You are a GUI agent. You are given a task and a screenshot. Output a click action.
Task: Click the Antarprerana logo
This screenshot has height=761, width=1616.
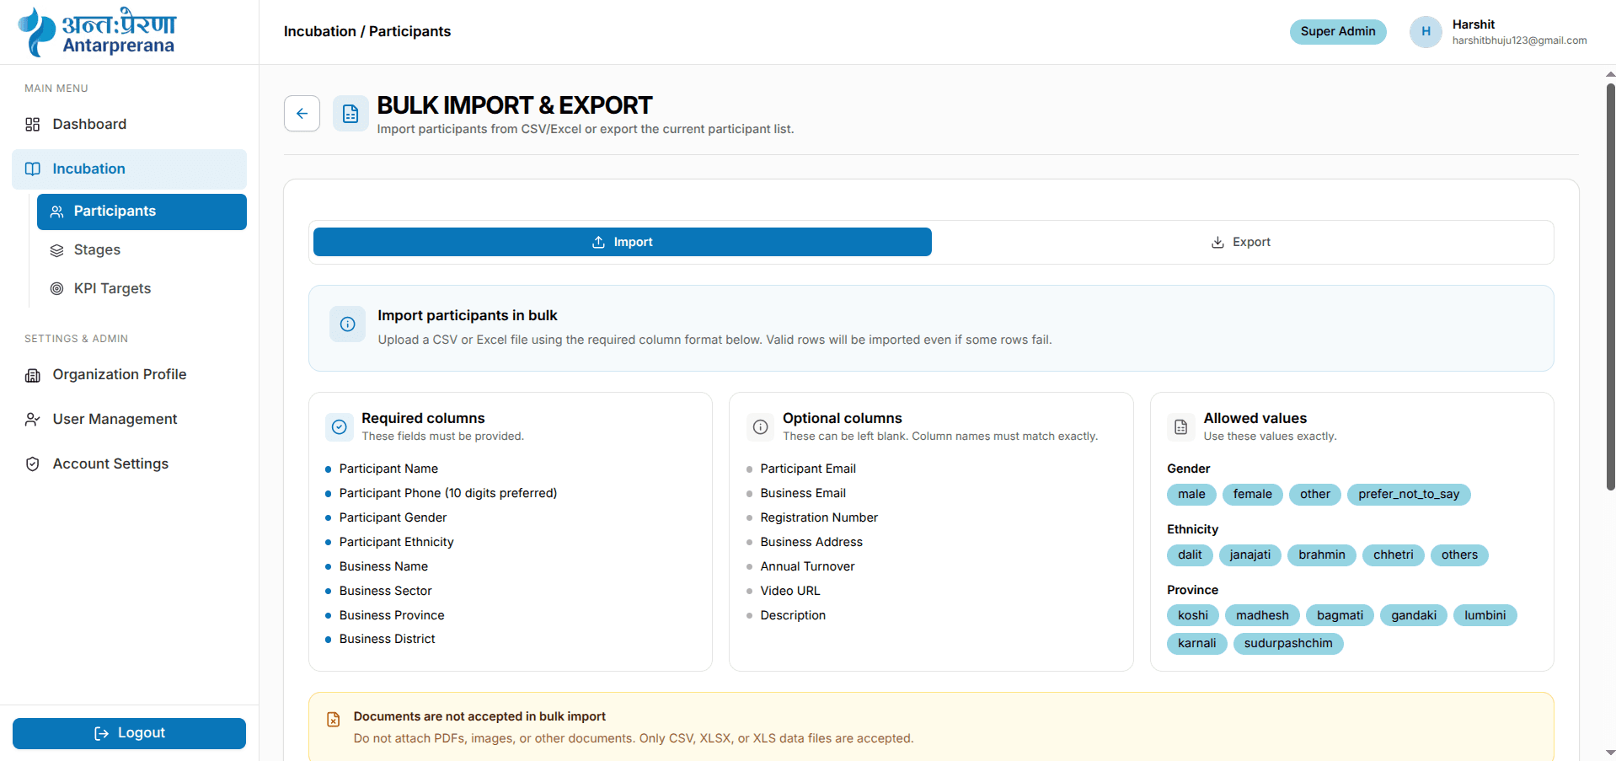pos(96,32)
